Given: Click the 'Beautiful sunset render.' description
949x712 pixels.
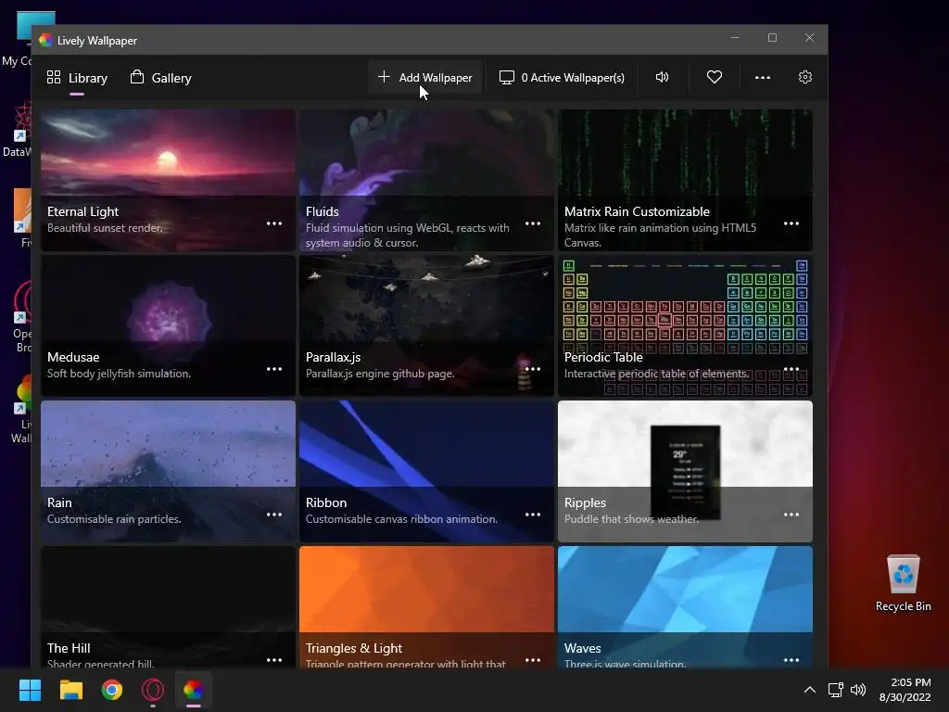Looking at the screenshot, I should coord(105,228).
